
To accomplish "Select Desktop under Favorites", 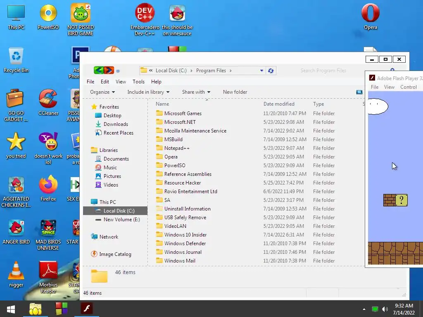I will coord(112,116).
